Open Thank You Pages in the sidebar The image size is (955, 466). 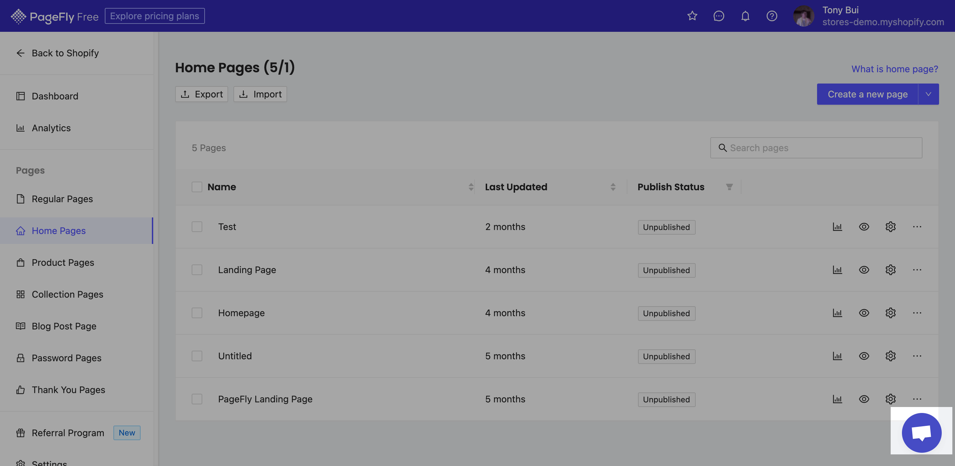(77, 390)
